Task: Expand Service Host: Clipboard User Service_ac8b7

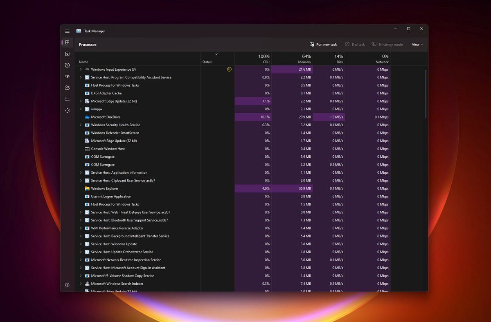Action: click(x=81, y=181)
